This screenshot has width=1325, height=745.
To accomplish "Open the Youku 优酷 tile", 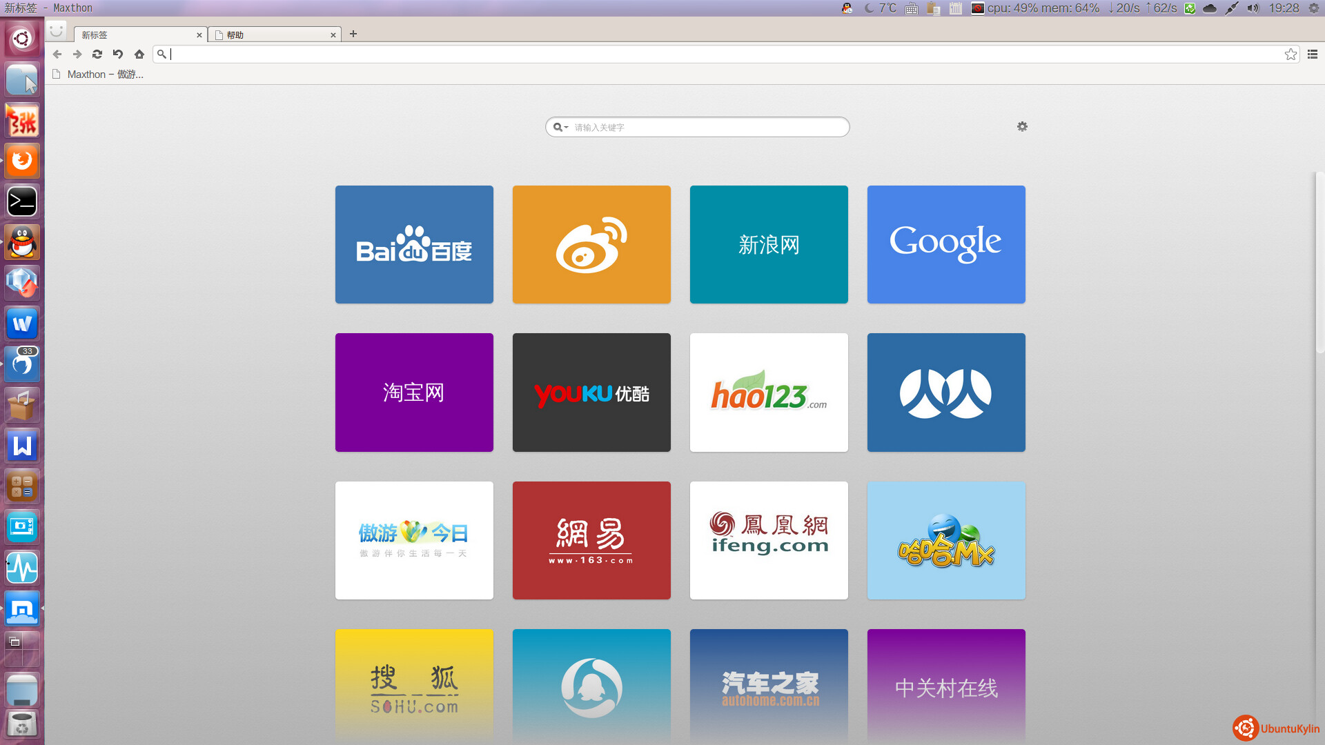I will pyautogui.click(x=591, y=393).
